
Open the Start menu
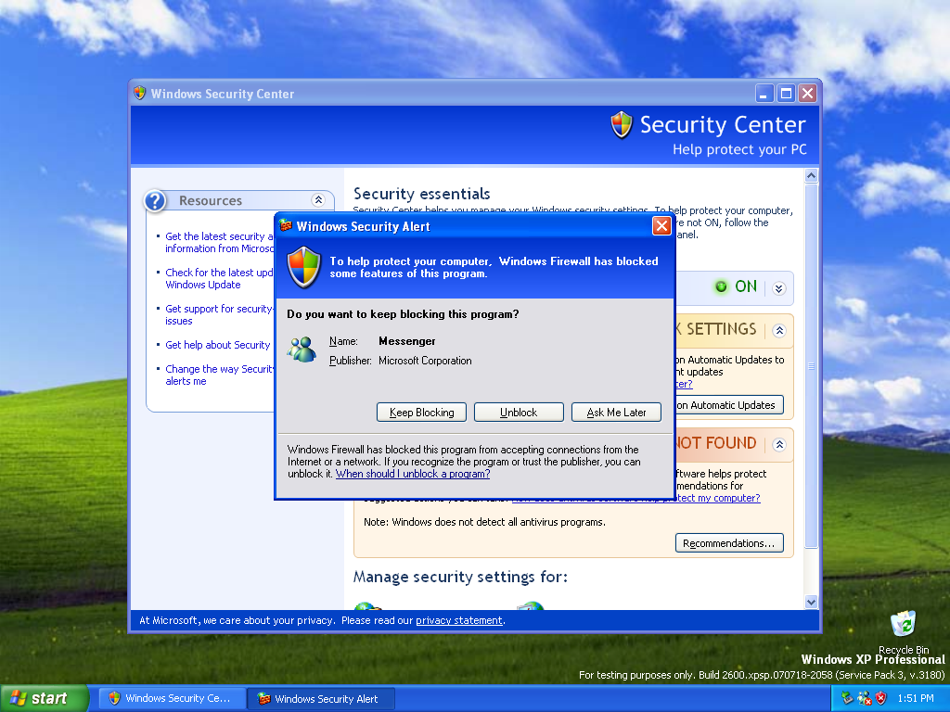(x=44, y=698)
